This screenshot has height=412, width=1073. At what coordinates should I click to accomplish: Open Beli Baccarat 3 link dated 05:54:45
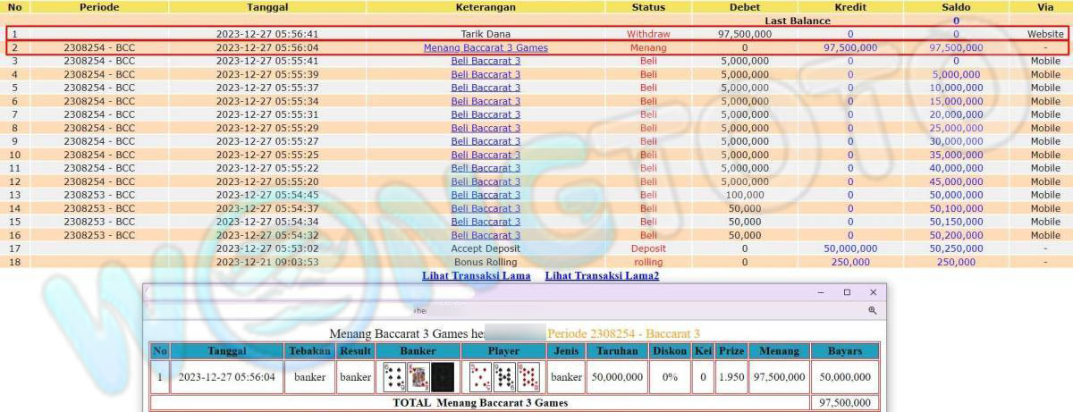pyautogui.click(x=486, y=195)
